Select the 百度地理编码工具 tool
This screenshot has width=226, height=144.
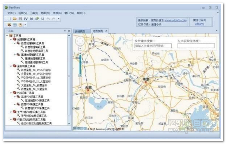point(35,47)
